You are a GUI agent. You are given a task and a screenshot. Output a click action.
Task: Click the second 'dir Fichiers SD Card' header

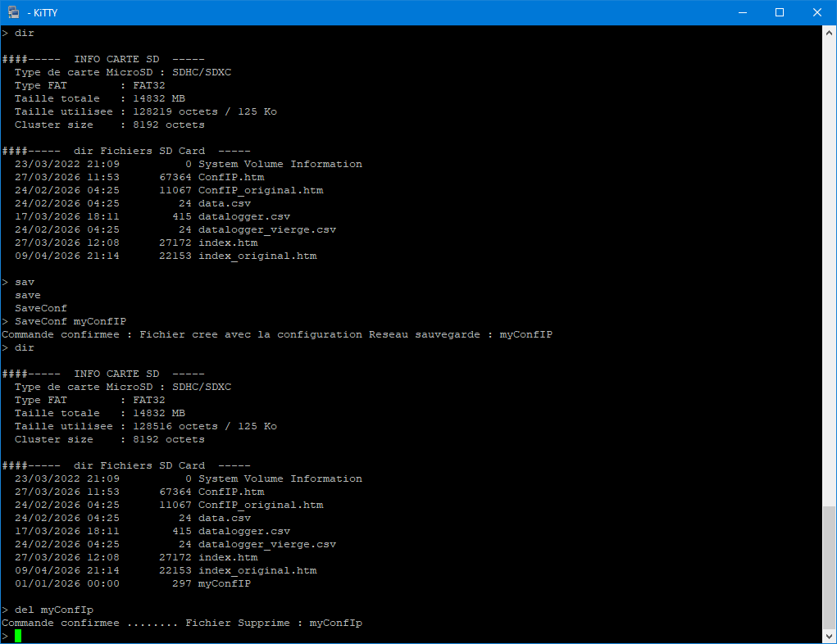click(x=139, y=465)
